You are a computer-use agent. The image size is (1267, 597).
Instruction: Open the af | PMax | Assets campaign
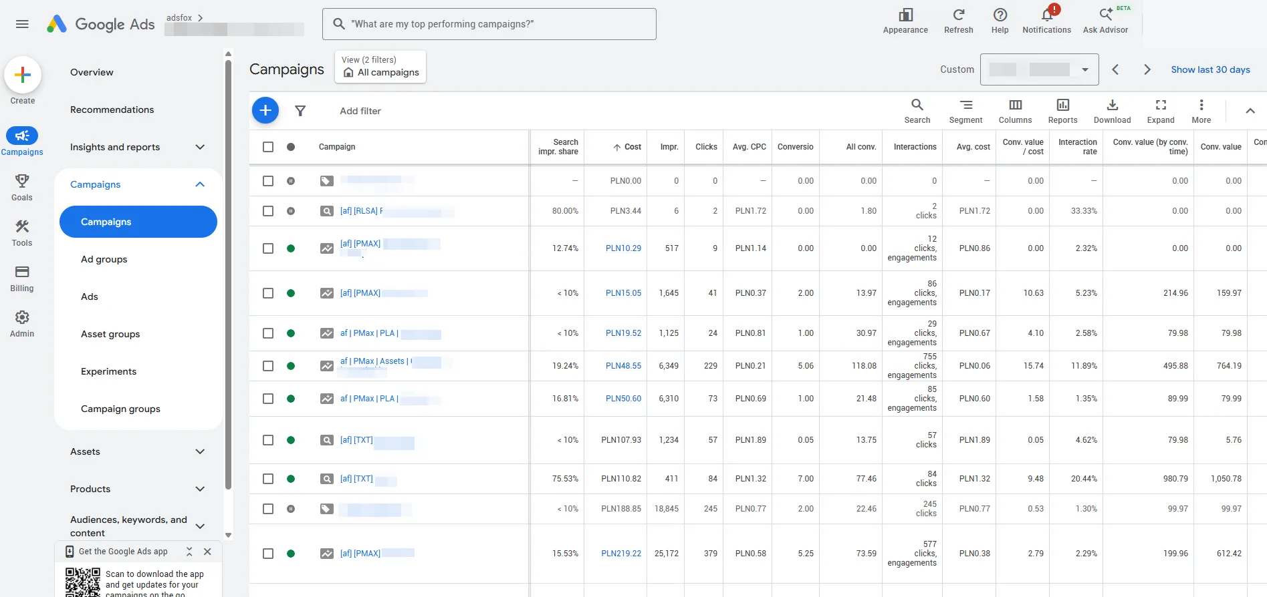pos(374,361)
